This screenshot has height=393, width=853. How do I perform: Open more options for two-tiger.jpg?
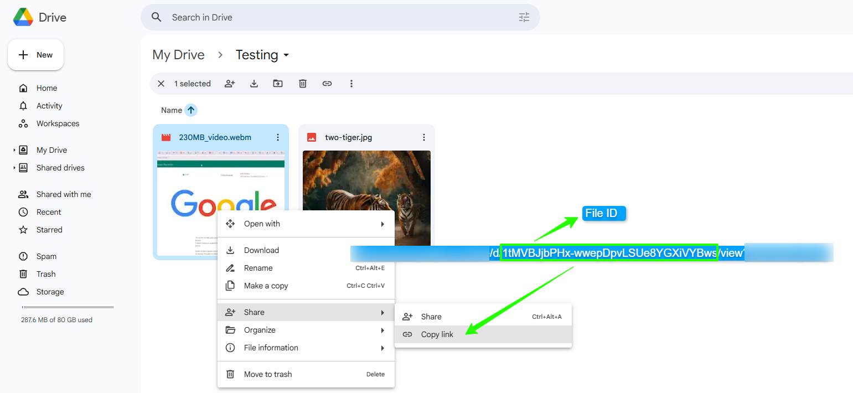pos(424,137)
